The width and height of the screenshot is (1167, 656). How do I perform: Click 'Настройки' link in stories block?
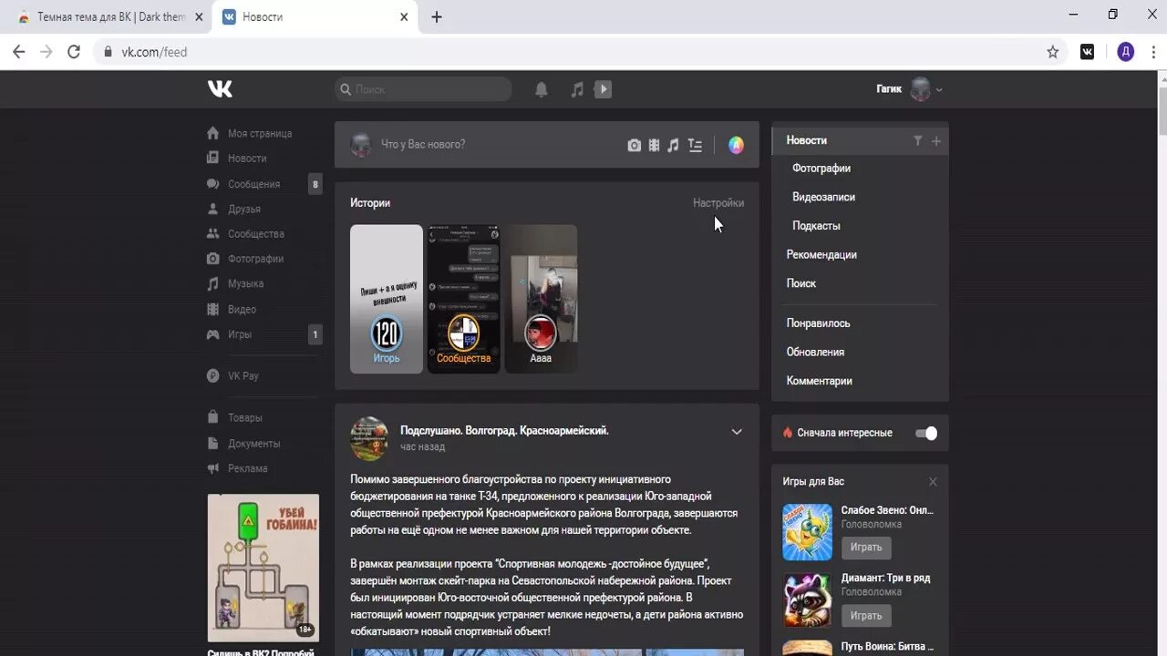tap(718, 203)
